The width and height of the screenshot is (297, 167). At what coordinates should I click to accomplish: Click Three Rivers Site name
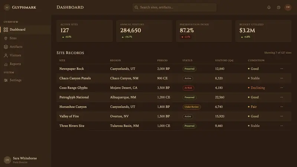coord(72,126)
